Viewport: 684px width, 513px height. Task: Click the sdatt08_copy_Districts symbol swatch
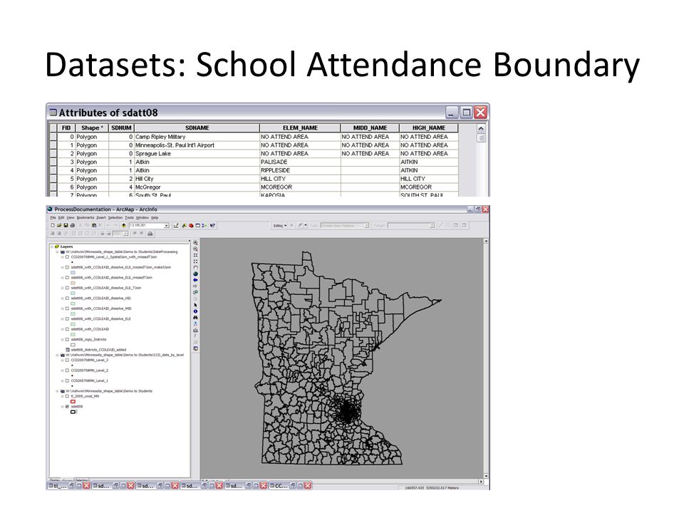click(x=73, y=345)
